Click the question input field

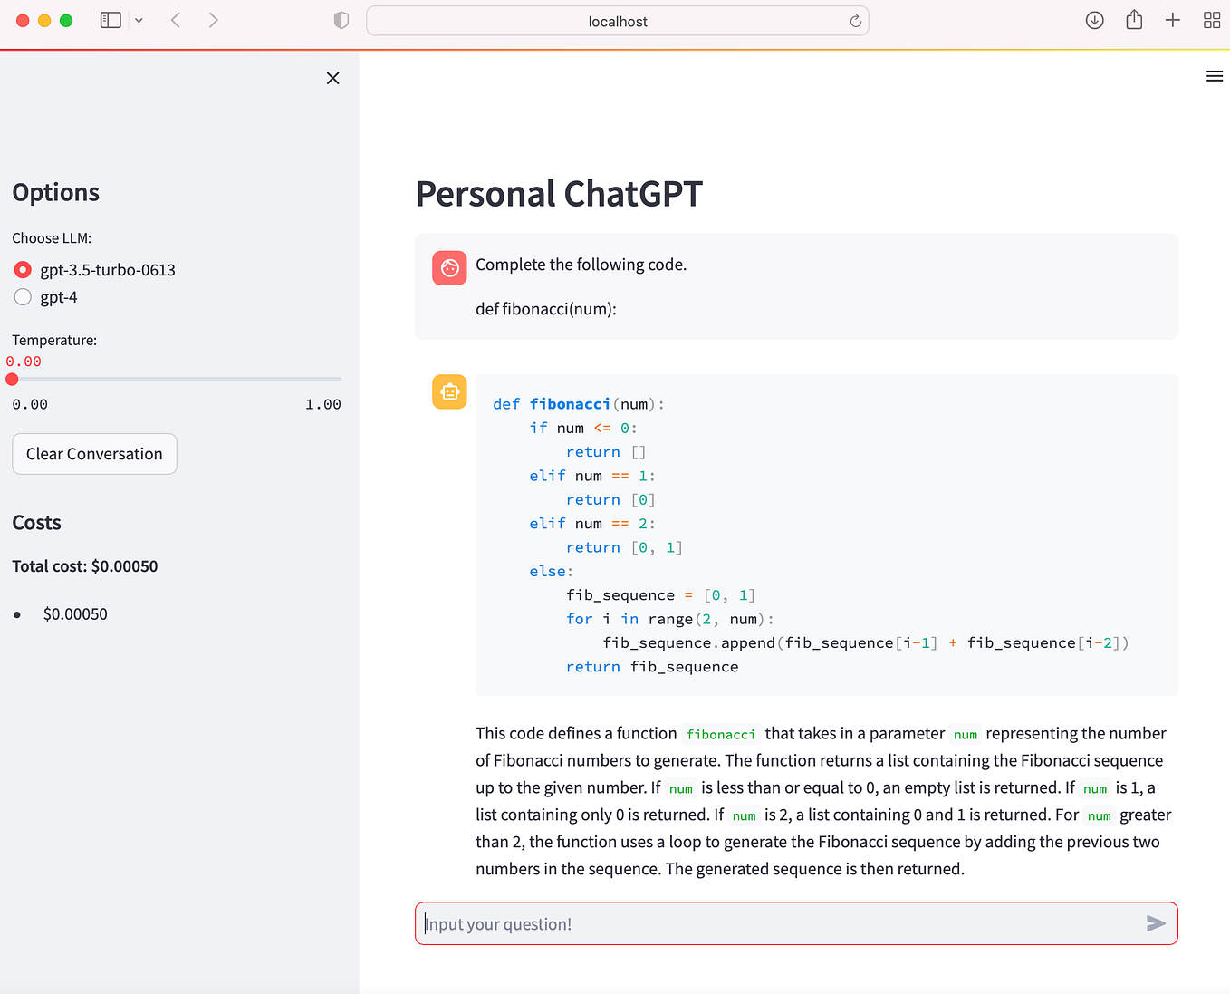pyautogui.click(x=770, y=923)
